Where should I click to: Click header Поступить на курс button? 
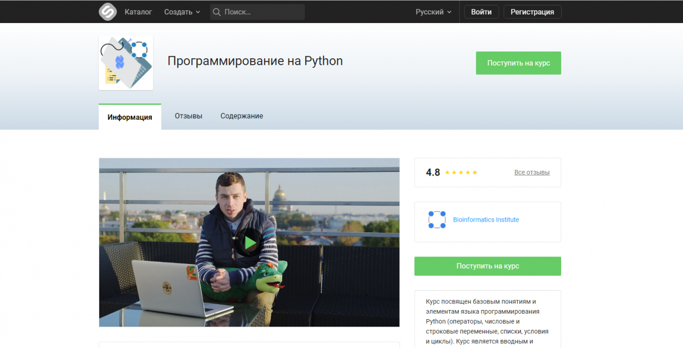click(x=518, y=63)
